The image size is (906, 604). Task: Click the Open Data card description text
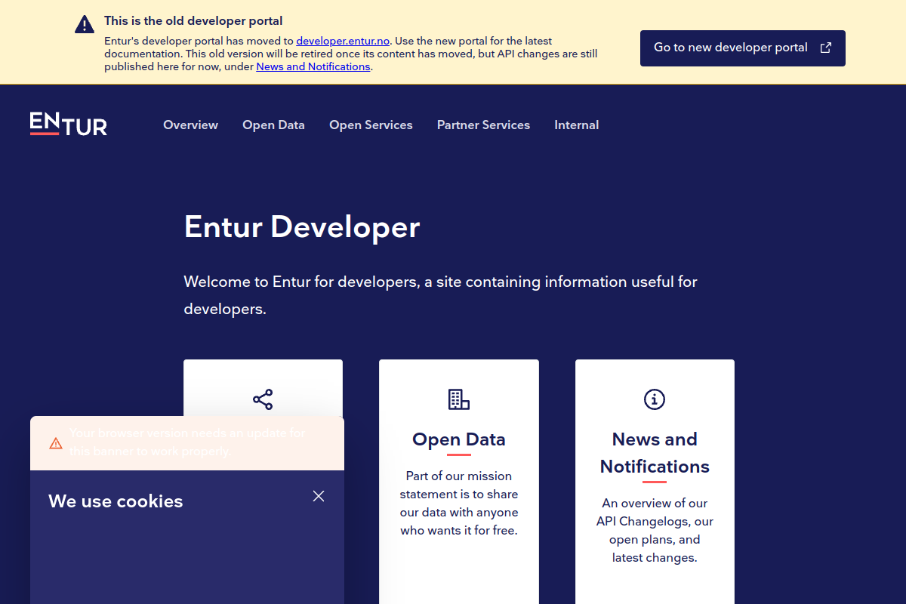click(x=459, y=503)
